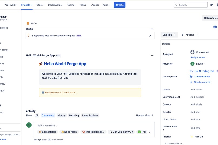Open the Plans dropdown

point(84,5)
